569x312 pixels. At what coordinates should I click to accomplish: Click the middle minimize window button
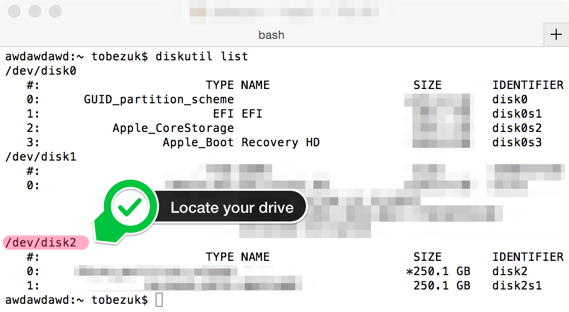point(35,11)
